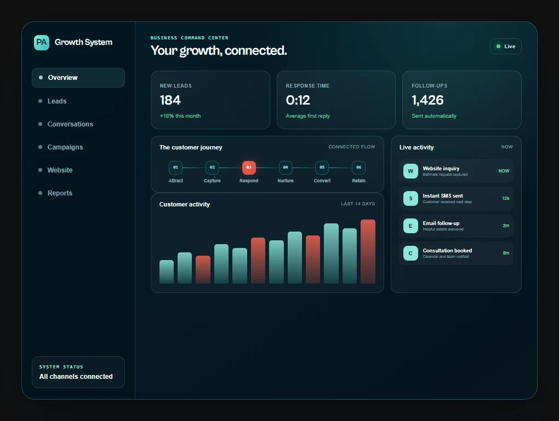This screenshot has height=421, width=559.
Task: Open the Response Time card
Action: (x=336, y=100)
